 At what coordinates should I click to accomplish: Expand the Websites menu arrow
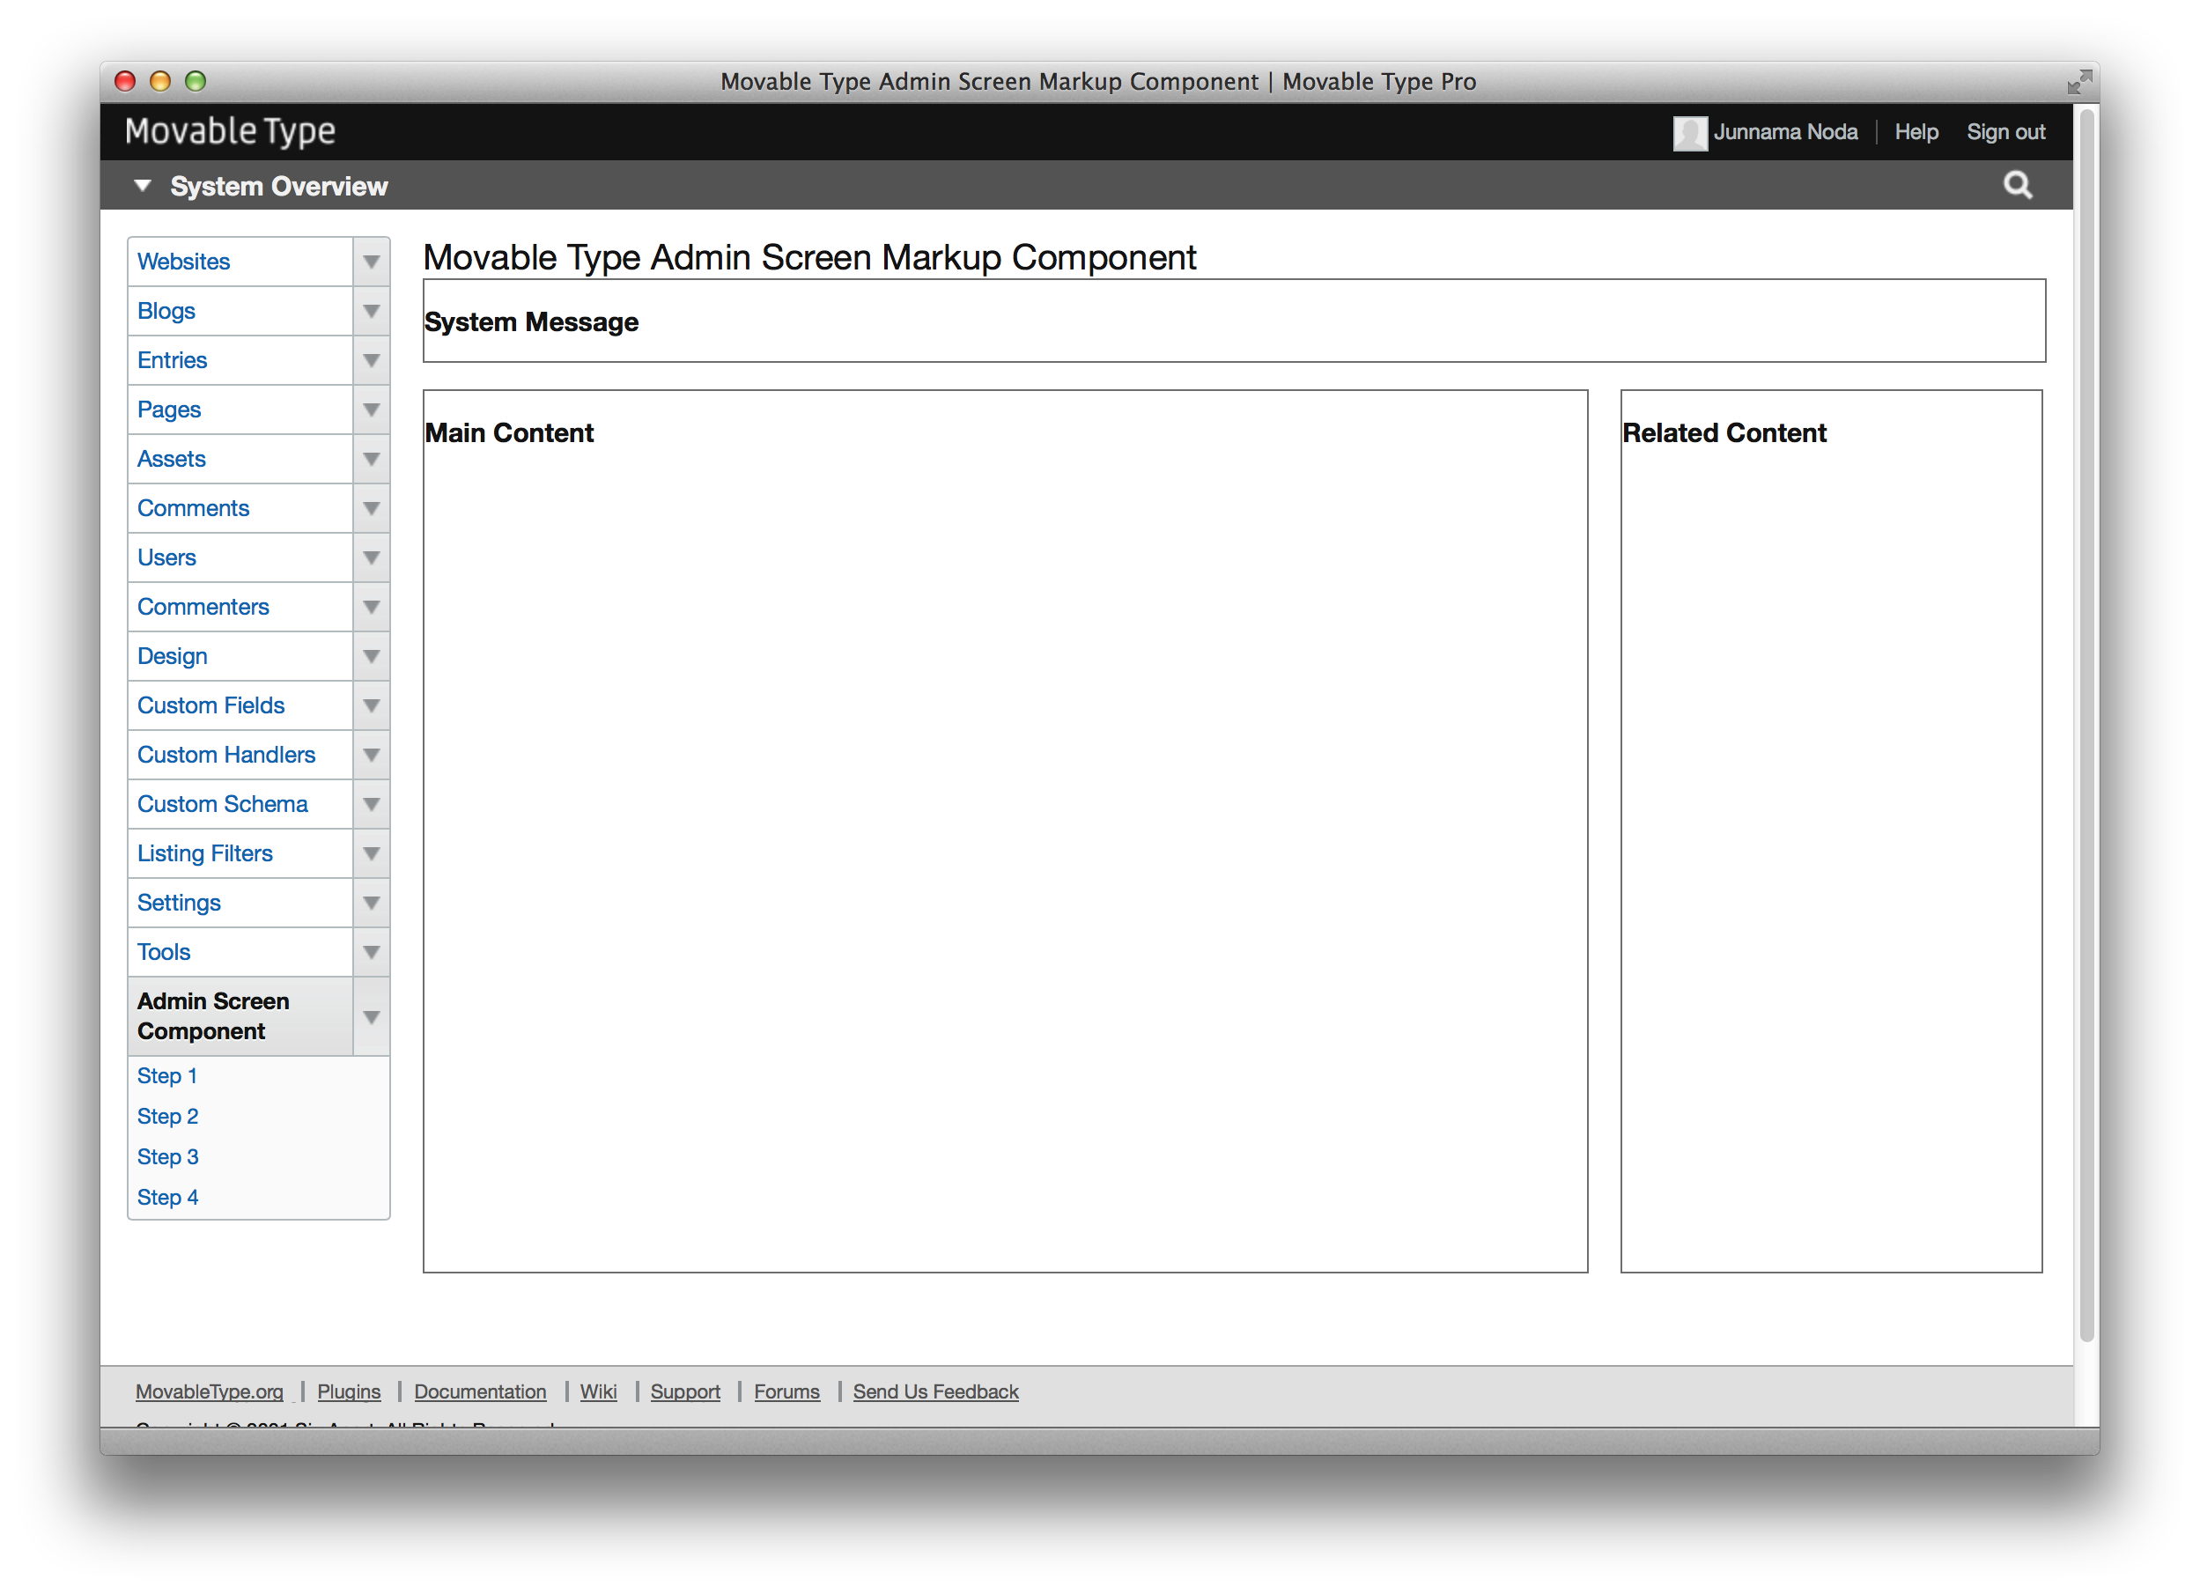point(372,262)
